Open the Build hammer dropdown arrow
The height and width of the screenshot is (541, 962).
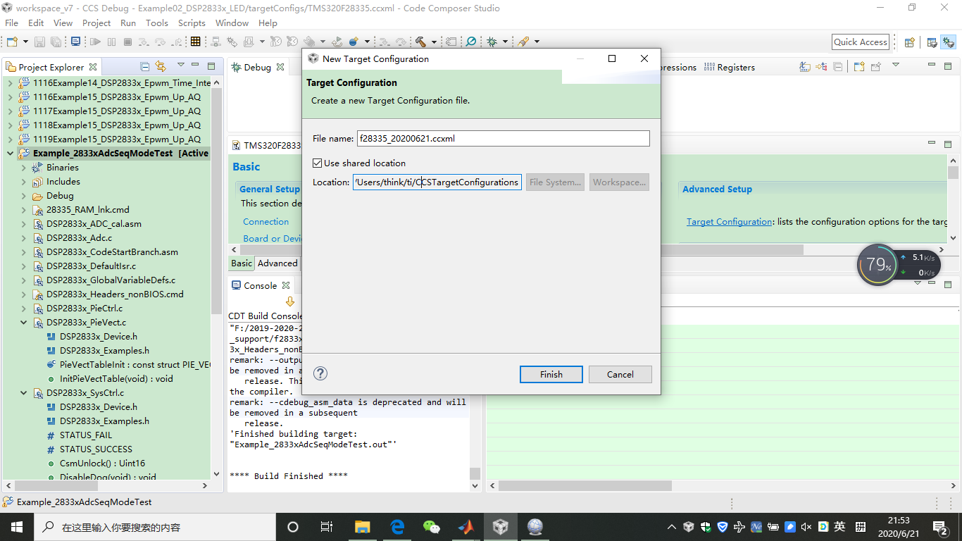coord(434,42)
